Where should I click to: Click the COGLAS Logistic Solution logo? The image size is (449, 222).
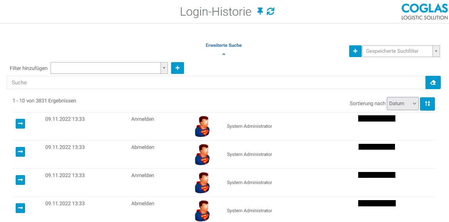pyautogui.click(x=424, y=12)
